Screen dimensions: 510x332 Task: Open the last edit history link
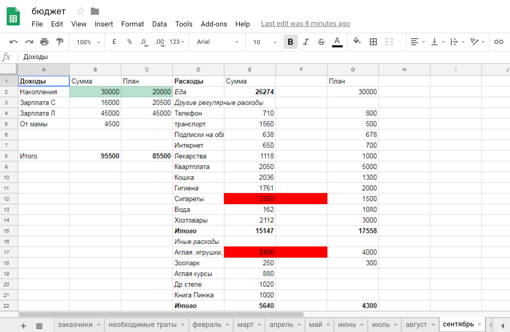point(305,24)
